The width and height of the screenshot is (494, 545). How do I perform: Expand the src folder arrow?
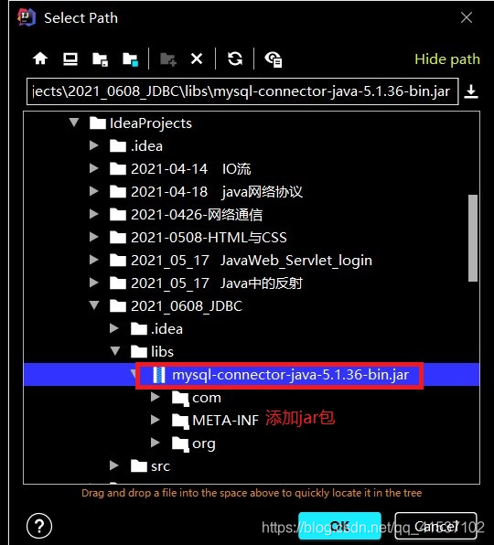coord(114,465)
